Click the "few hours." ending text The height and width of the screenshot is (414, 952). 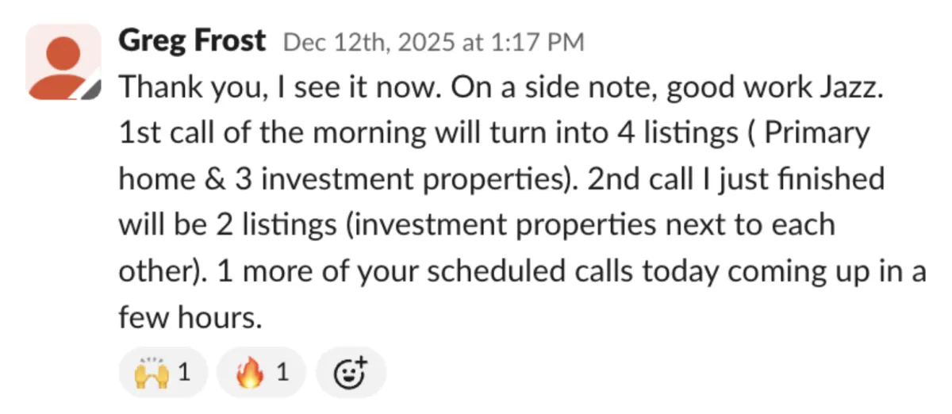[190, 317]
